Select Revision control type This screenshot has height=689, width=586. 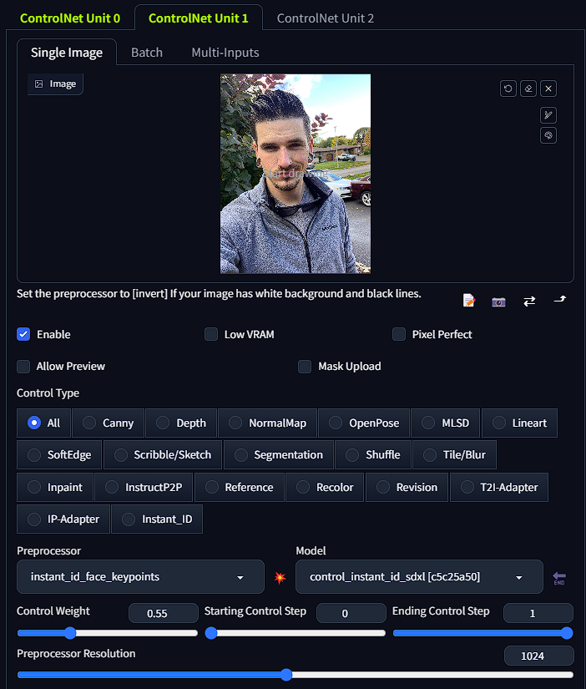tap(407, 487)
